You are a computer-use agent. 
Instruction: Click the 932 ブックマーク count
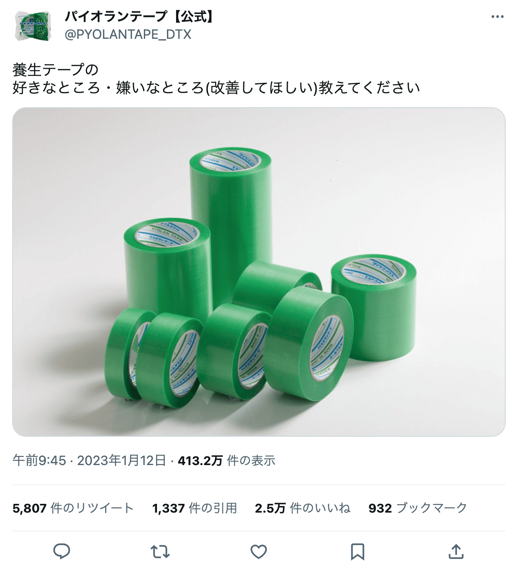pos(418,508)
